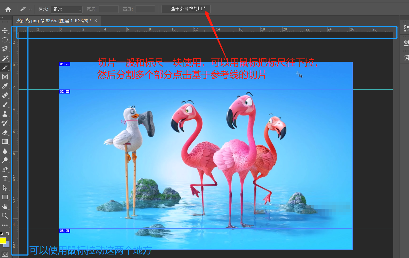Viewport: 409px width, 258px height.
Task: Select the Move tool
Action: (x=5, y=31)
